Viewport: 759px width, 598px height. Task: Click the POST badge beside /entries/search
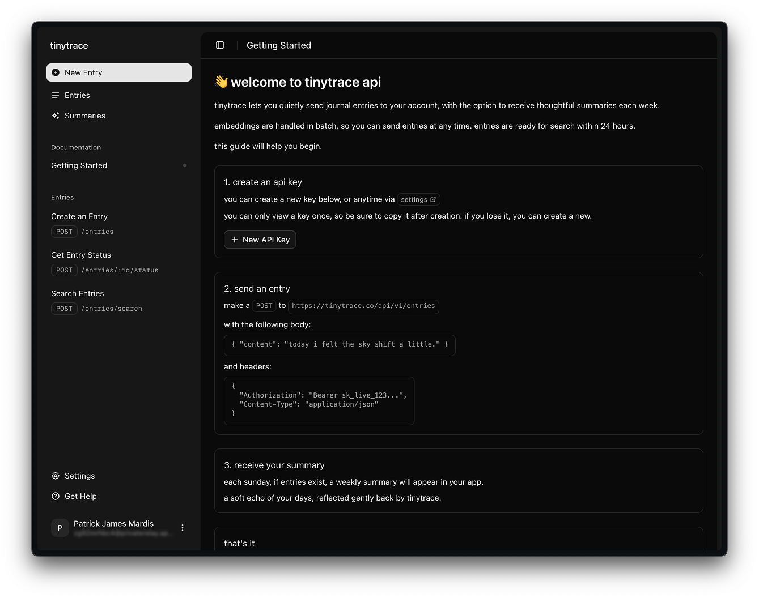(x=64, y=309)
